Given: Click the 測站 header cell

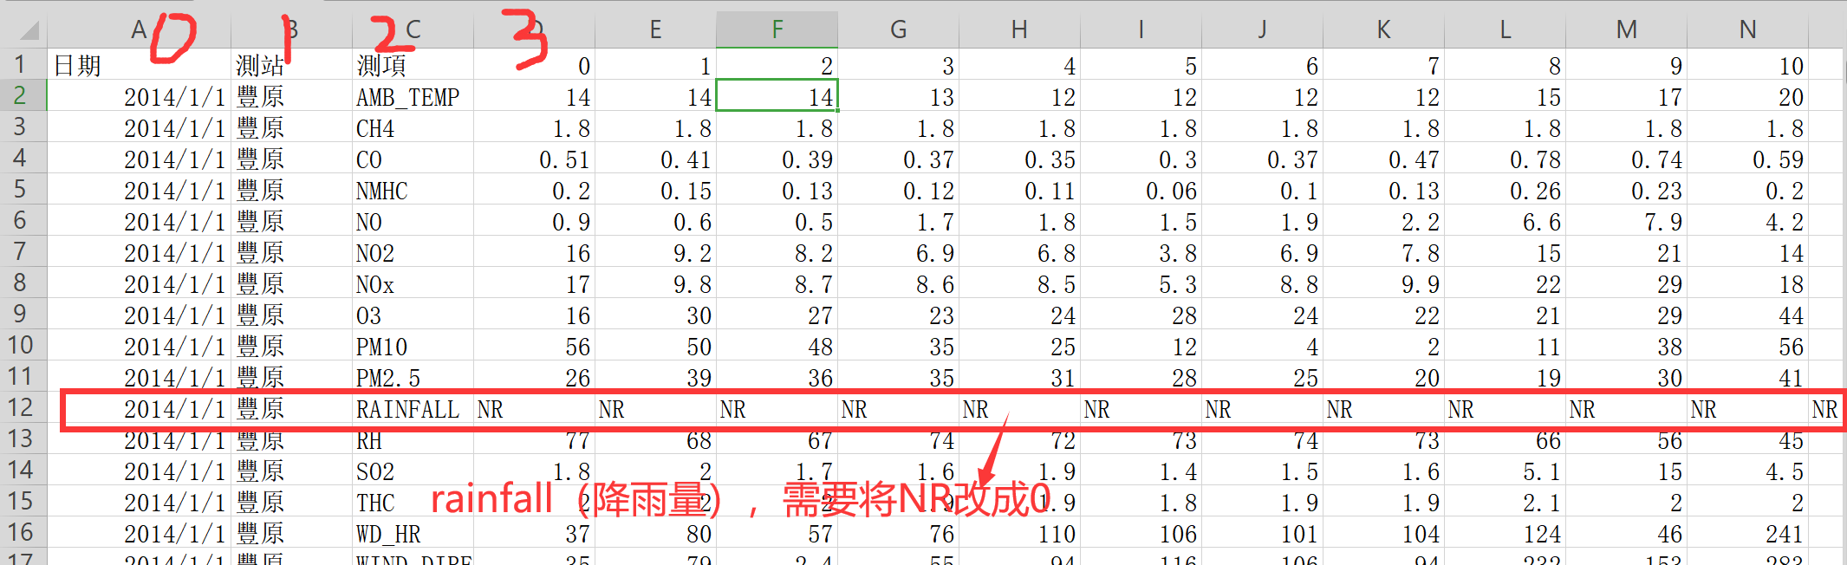Looking at the screenshot, I should click(291, 65).
